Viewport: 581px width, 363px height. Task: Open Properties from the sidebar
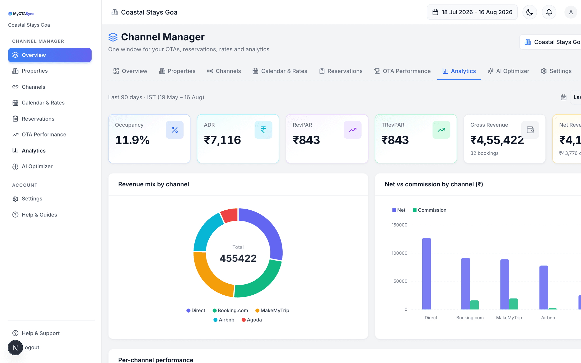tap(50, 71)
